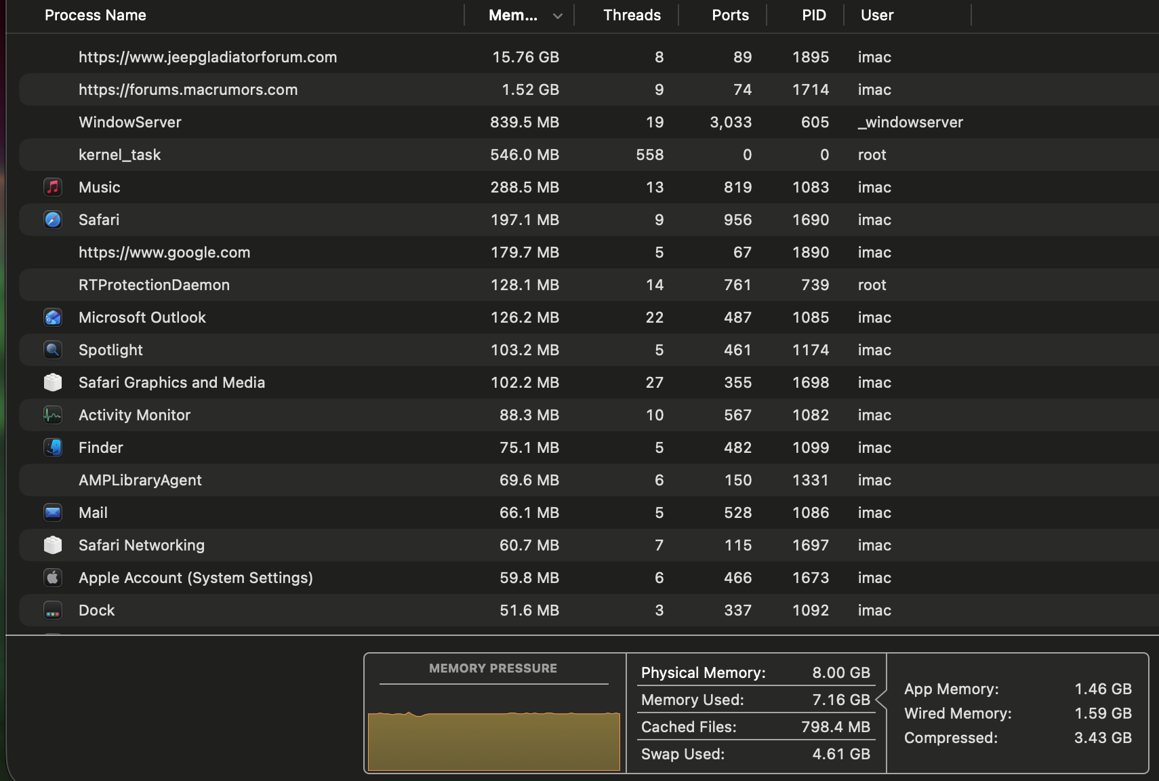The height and width of the screenshot is (781, 1159).
Task: Sort by User column header
Action: [x=877, y=15]
